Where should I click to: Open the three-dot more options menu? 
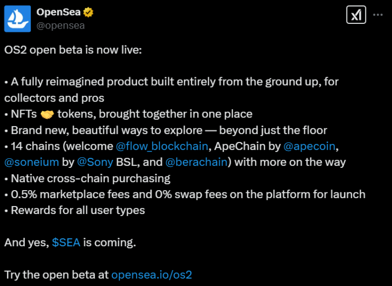pyautogui.click(x=378, y=15)
